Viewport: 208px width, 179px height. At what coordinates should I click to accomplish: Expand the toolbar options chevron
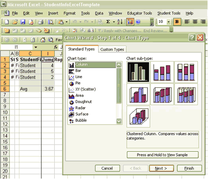[152, 22]
